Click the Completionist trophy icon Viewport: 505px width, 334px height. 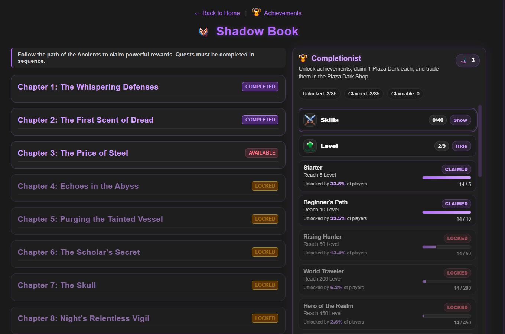coord(303,58)
